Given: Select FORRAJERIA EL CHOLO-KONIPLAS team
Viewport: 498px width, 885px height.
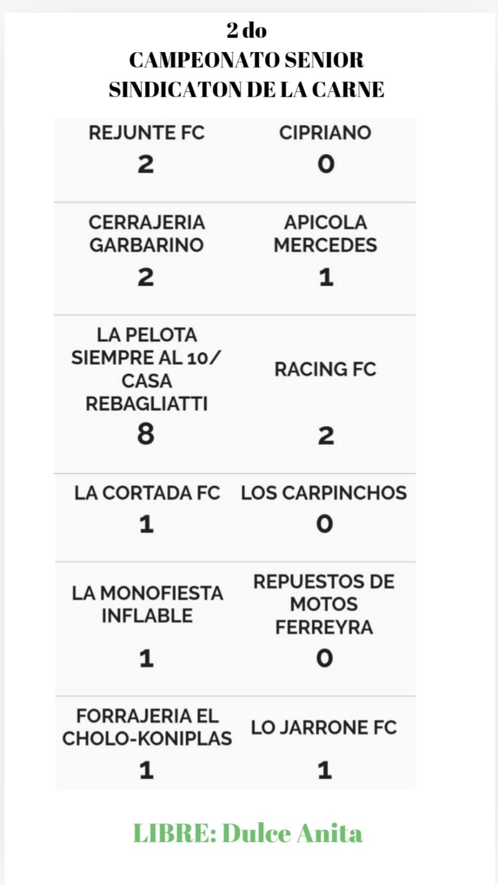Looking at the screenshot, I should tap(147, 727).
